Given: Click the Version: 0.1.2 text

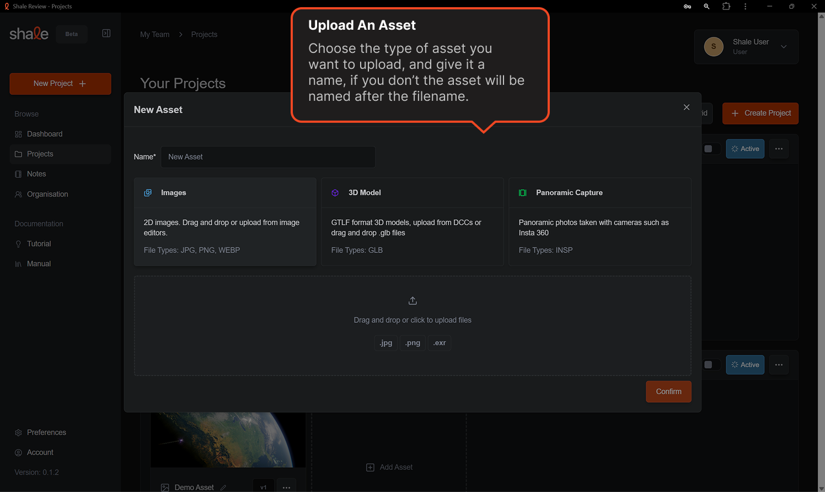Looking at the screenshot, I should pyautogui.click(x=37, y=472).
